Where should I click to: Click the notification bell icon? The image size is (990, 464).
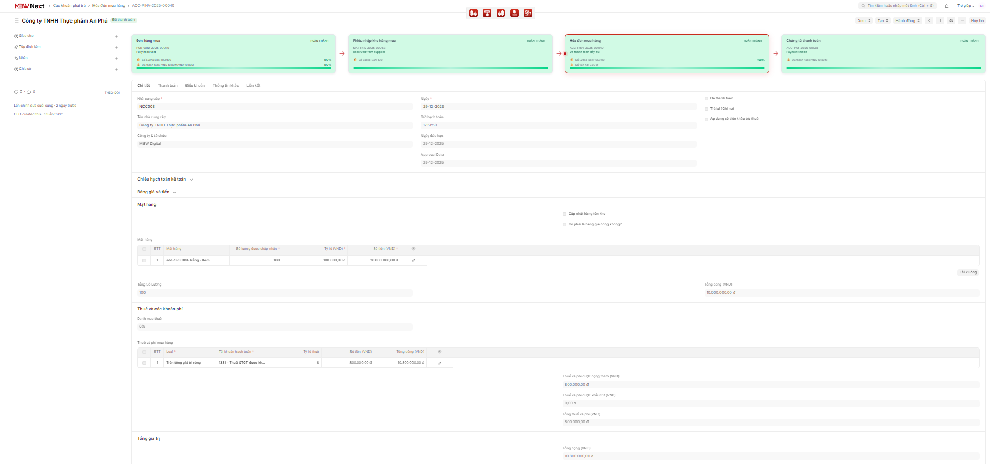947,6
